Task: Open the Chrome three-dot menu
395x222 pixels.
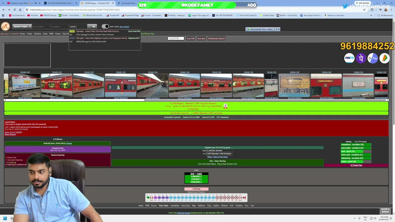Action: (392, 10)
